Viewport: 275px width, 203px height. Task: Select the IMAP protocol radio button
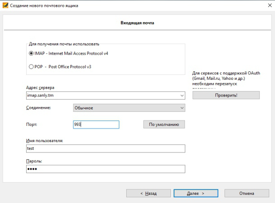point(31,53)
